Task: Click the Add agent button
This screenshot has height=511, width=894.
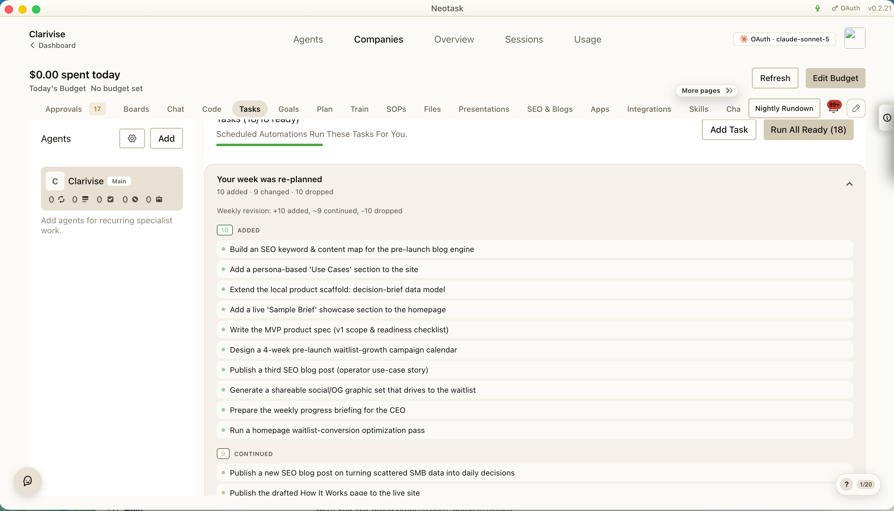Action: 166,138
